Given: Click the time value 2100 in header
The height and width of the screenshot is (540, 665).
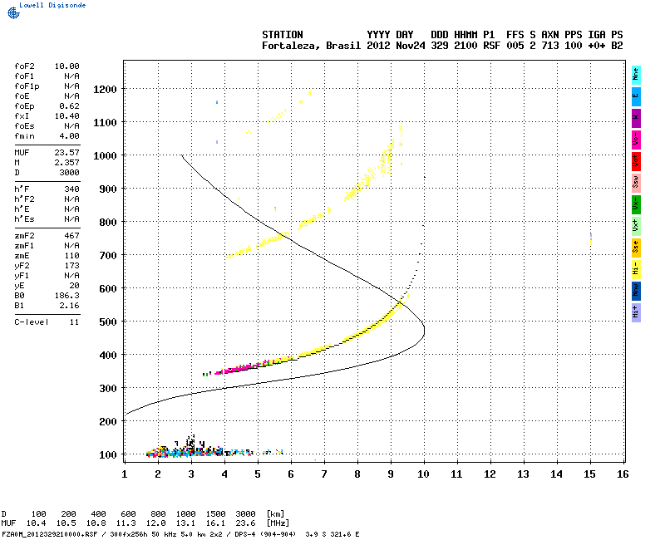Looking at the screenshot, I should pyautogui.click(x=465, y=46).
